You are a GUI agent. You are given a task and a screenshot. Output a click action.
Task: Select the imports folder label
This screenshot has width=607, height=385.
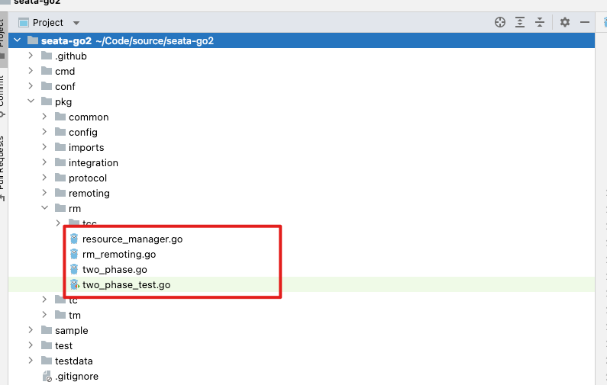pyautogui.click(x=86, y=148)
